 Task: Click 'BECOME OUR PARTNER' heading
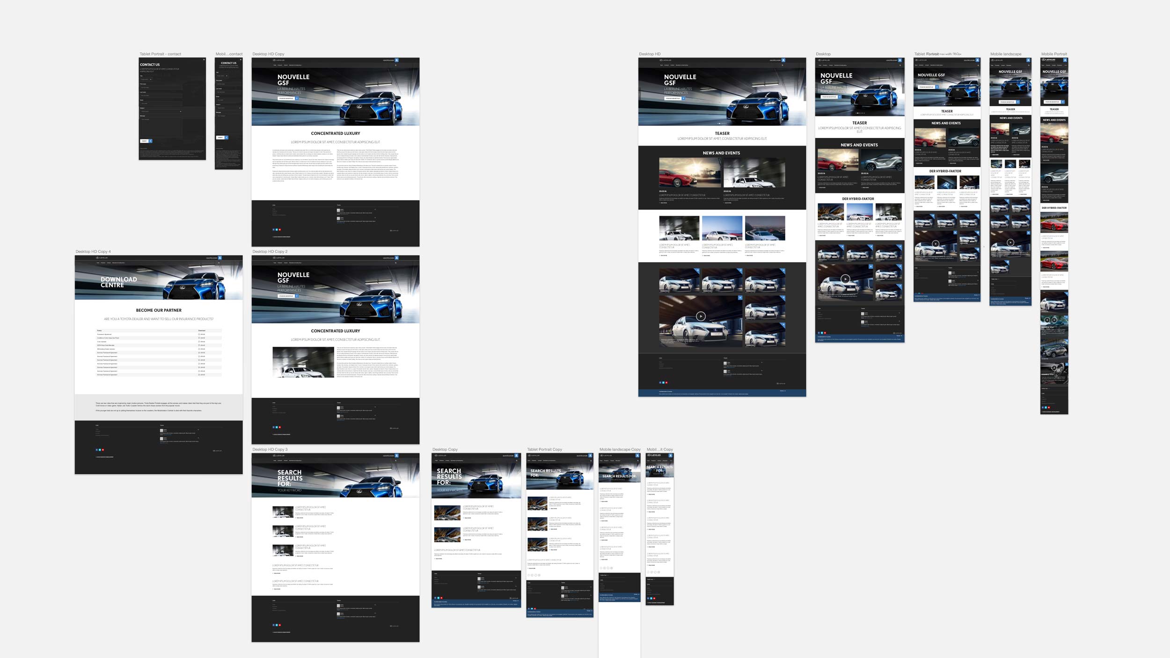pyautogui.click(x=159, y=310)
